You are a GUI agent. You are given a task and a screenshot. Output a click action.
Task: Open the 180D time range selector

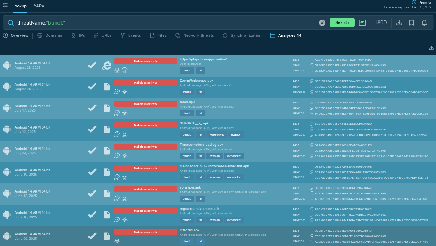click(380, 23)
